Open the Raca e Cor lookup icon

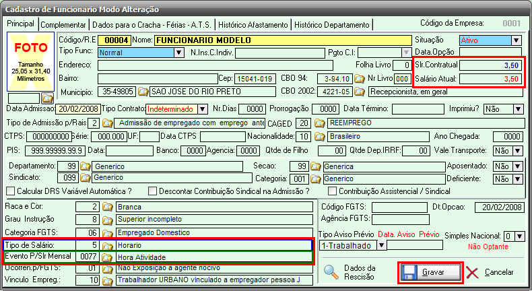coord(107,207)
